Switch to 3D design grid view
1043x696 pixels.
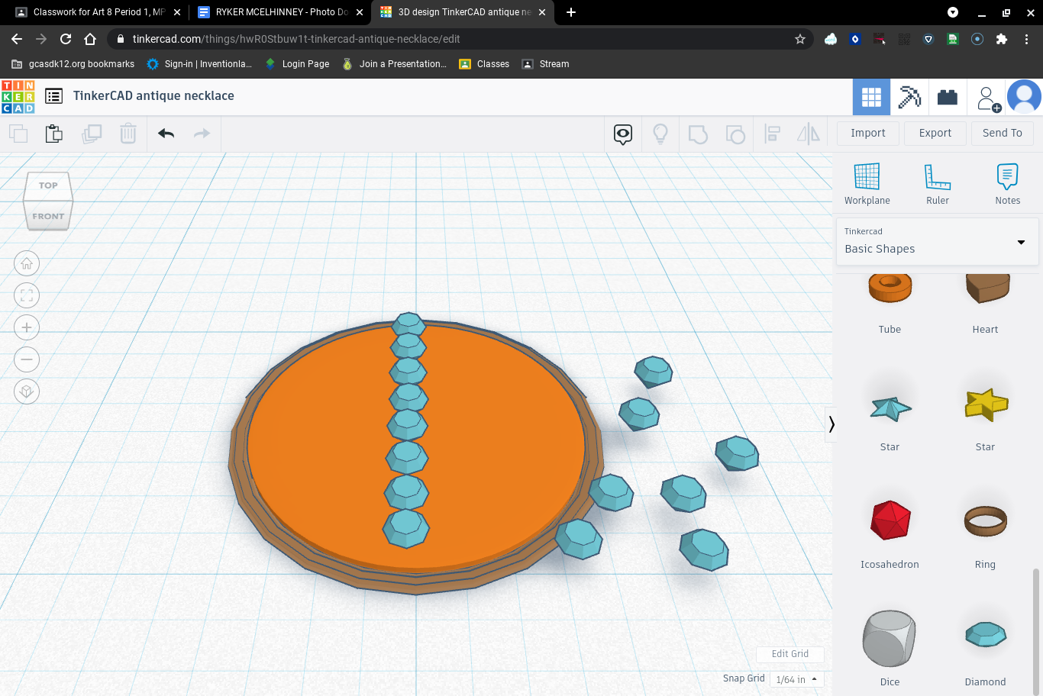871,97
